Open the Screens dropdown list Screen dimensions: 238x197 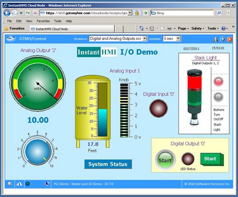pyautogui.click(x=145, y=39)
